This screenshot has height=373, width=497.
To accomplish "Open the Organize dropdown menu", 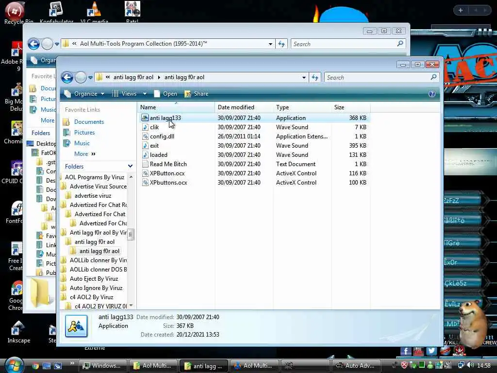I will [x=84, y=94].
